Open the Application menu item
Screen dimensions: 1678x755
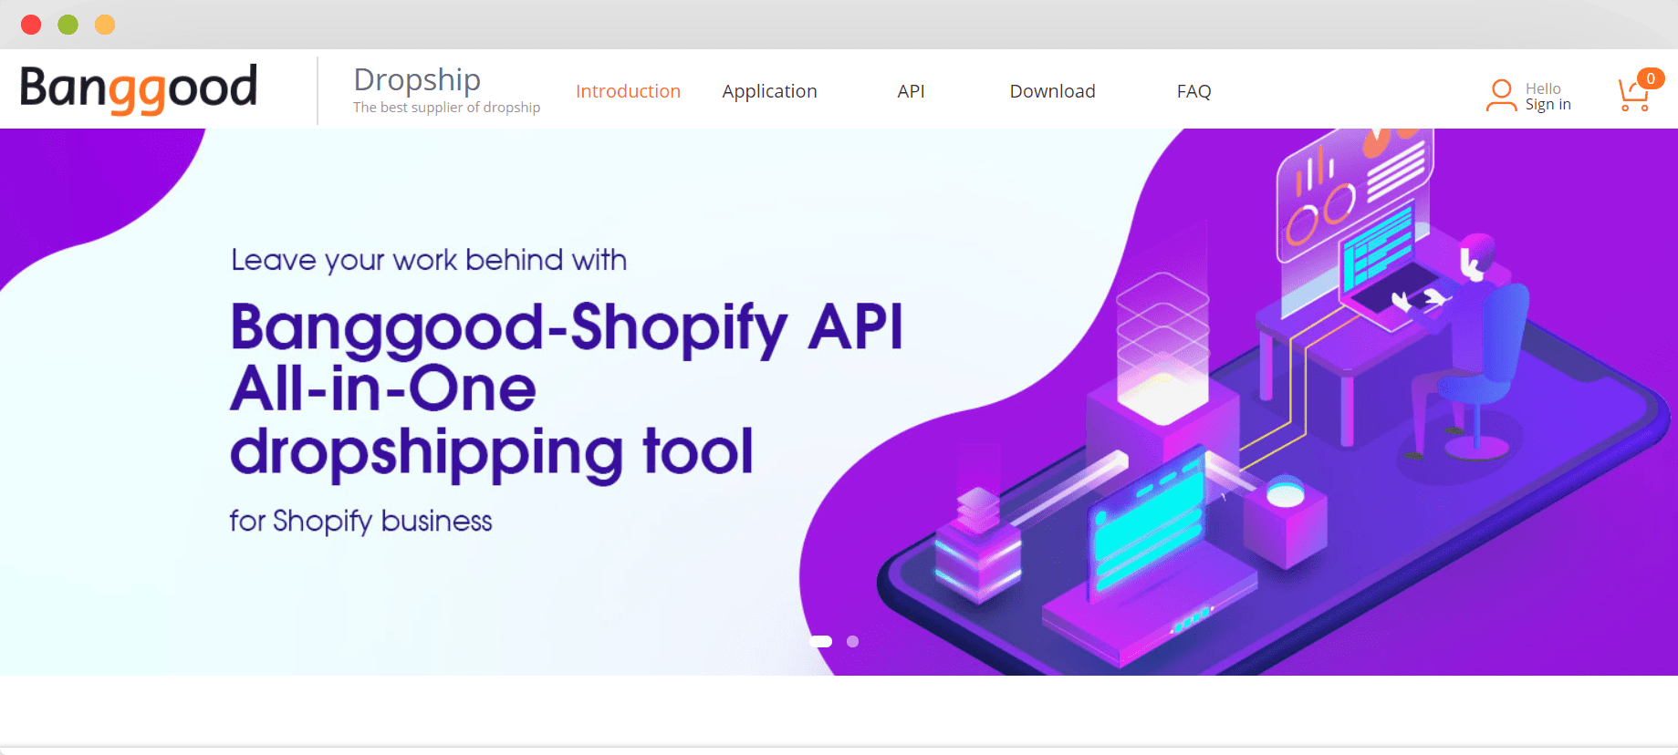pos(769,91)
